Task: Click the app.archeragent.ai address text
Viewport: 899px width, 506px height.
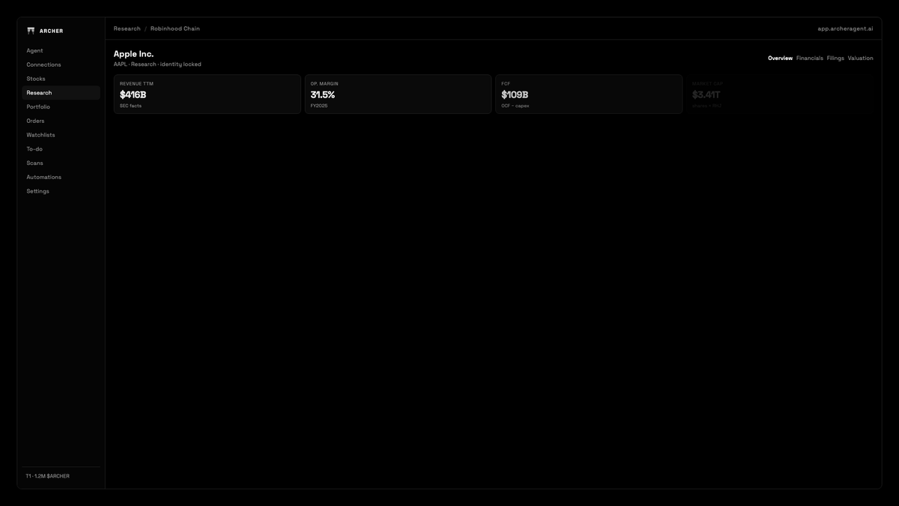Action: coord(845,28)
